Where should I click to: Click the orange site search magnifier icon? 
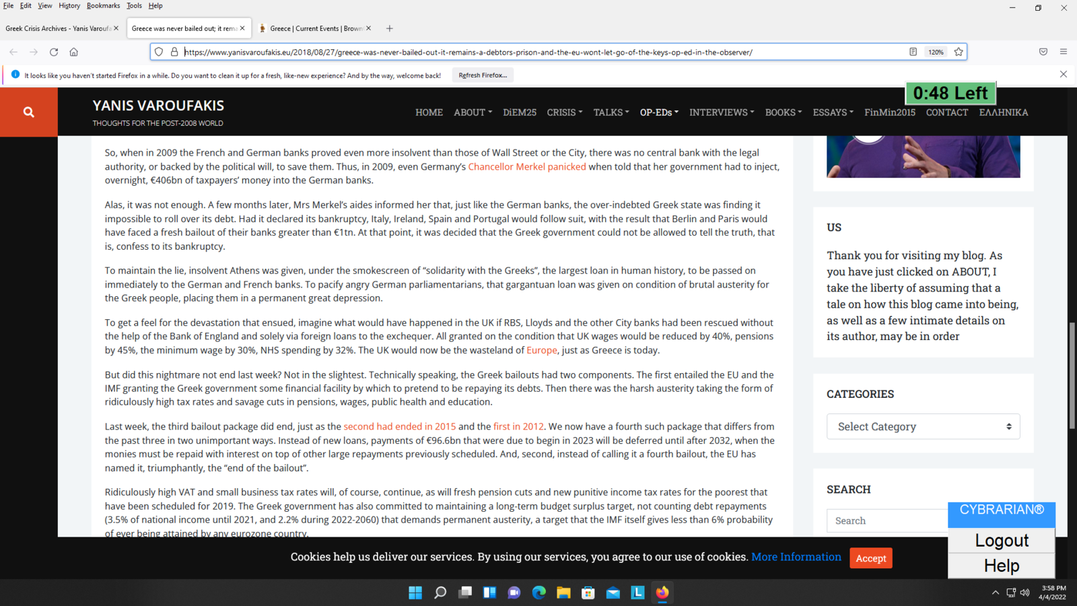28,112
